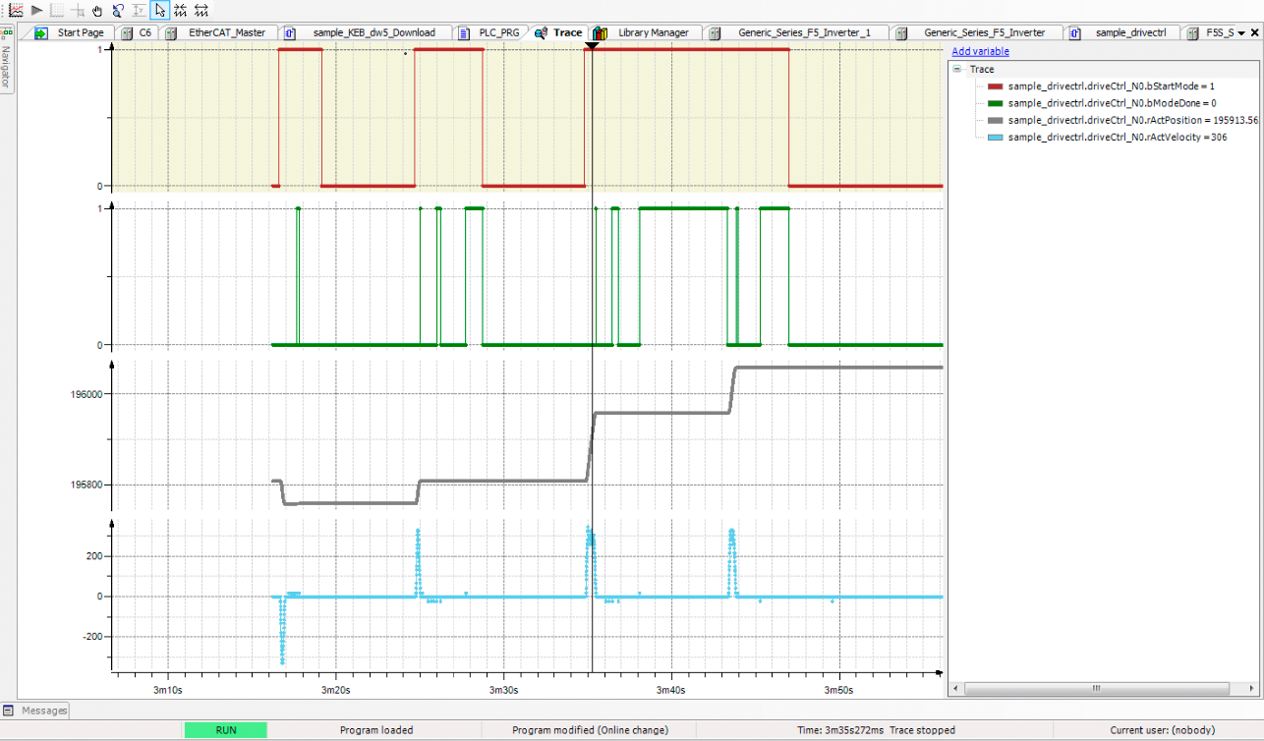This screenshot has height=741, width=1264.
Task: Select the arrow pointer tool in toolbar
Action: tap(159, 11)
